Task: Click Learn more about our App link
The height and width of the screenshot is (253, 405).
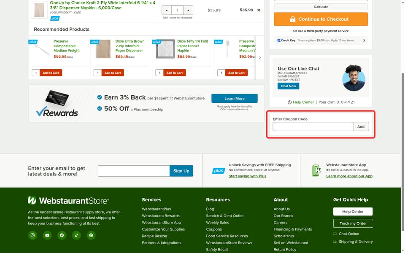Action: click(349, 176)
